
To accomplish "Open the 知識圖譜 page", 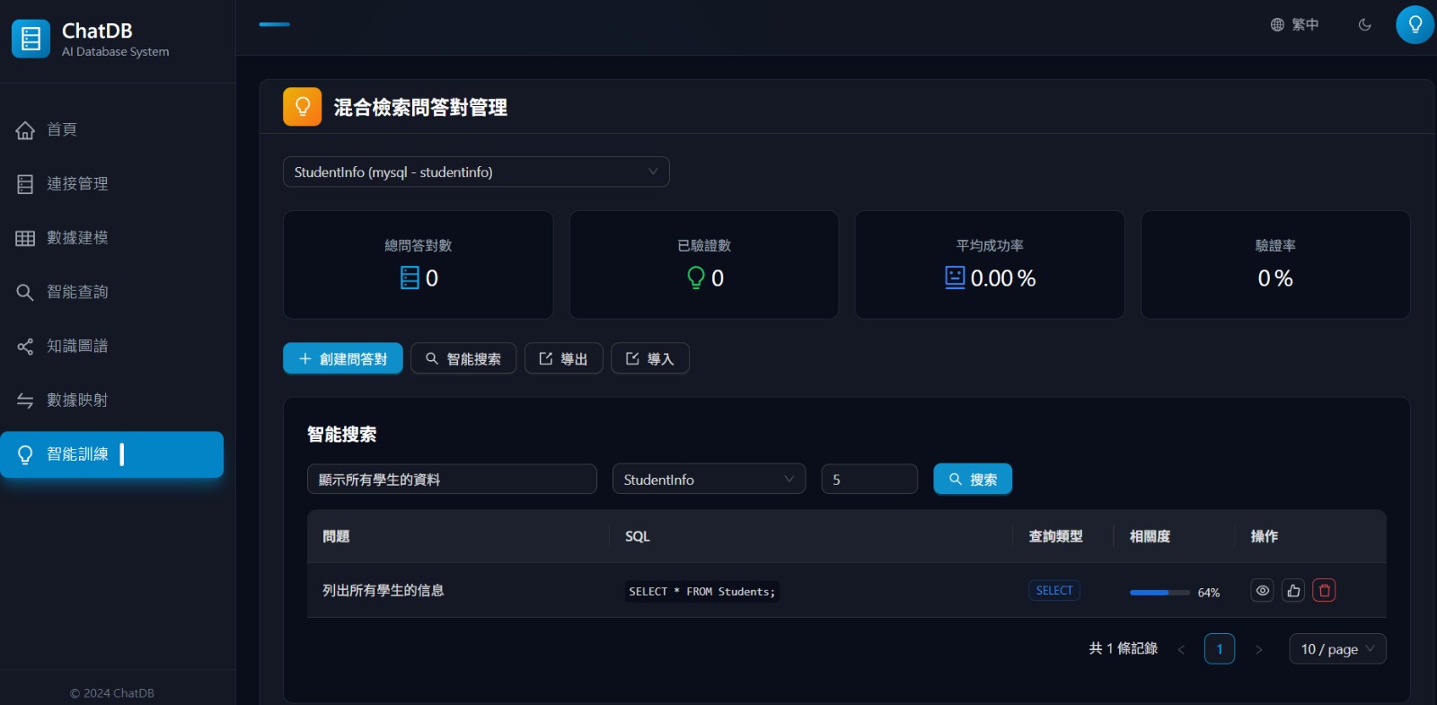I will coord(111,346).
